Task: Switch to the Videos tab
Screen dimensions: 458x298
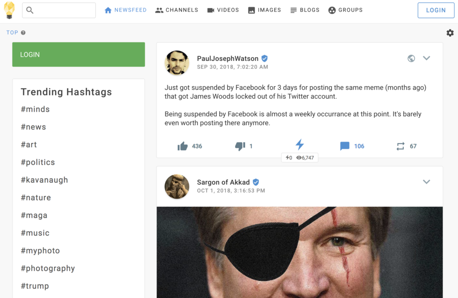Action: [223, 10]
